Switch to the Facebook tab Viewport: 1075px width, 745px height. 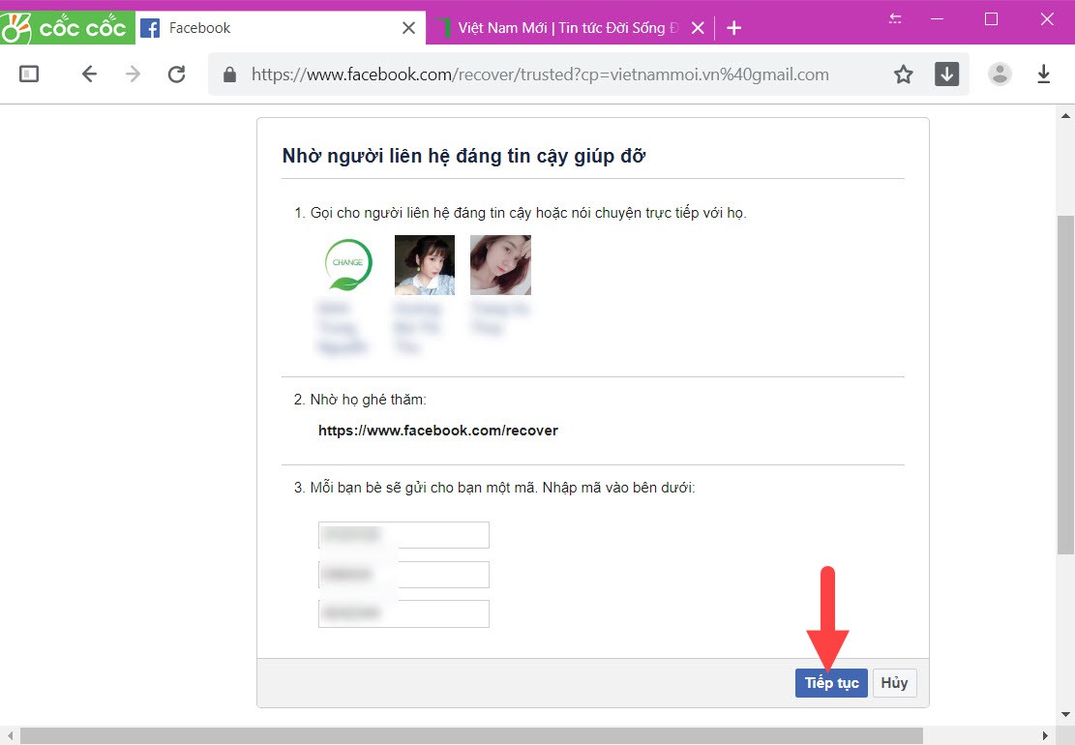click(x=281, y=28)
